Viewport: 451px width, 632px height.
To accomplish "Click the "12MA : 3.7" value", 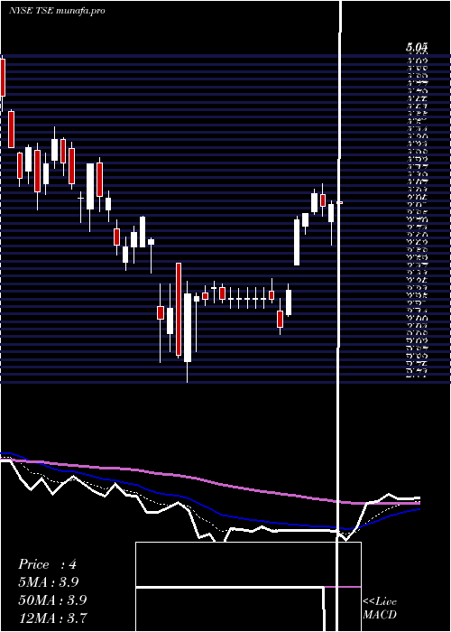I will [52, 618].
